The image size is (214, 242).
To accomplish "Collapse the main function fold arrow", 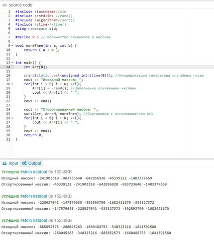I will [12, 63].
